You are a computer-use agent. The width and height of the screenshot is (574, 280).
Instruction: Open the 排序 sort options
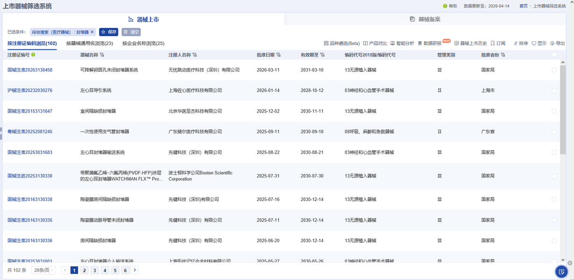point(521,43)
